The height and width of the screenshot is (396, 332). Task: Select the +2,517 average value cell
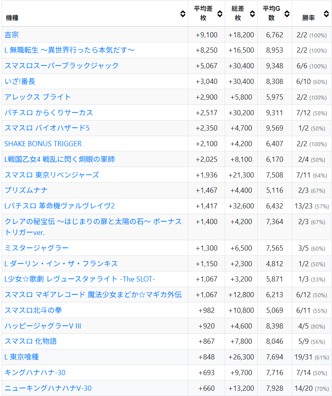coord(207,112)
